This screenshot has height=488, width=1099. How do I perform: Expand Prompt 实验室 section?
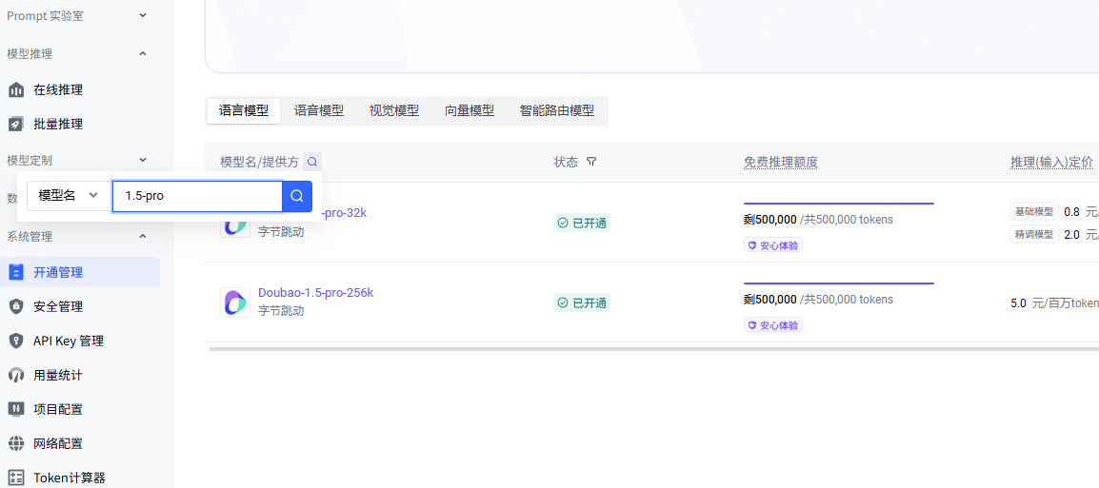[x=143, y=15]
